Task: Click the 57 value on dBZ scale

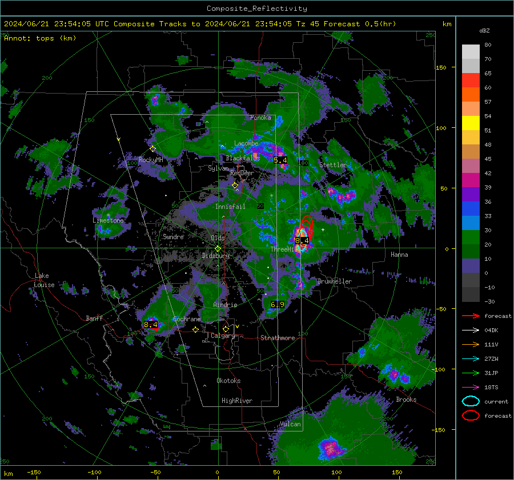Action: [488, 102]
